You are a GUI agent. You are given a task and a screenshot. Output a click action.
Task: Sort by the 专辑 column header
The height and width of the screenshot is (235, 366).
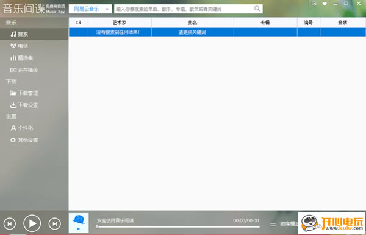click(265, 23)
